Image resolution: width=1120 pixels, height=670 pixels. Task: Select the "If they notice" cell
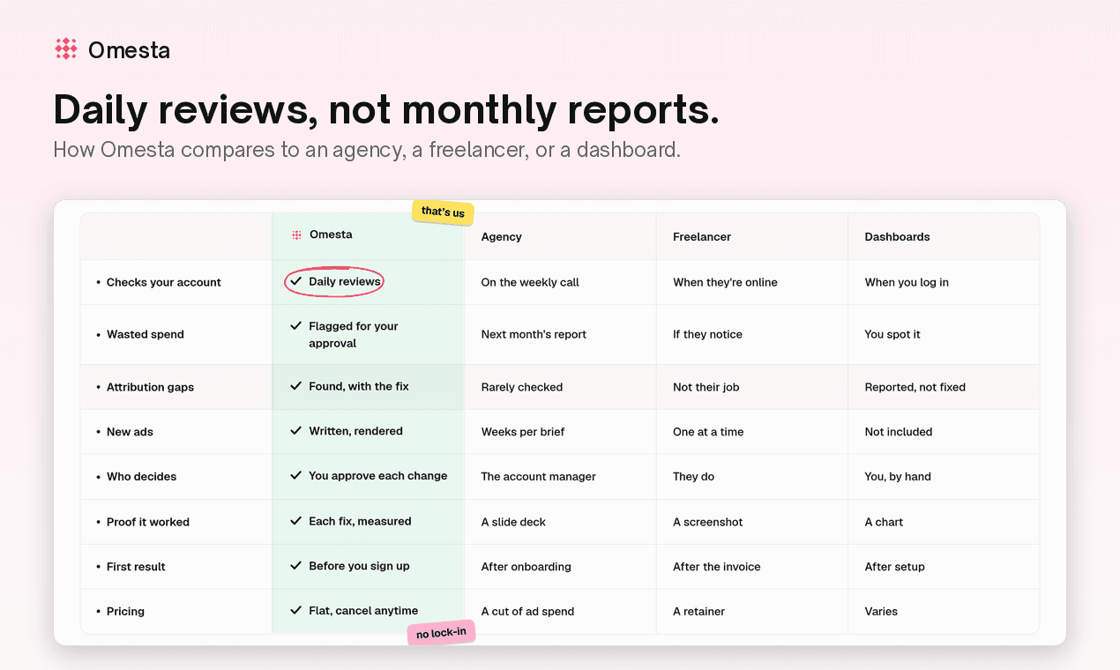click(x=707, y=334)
